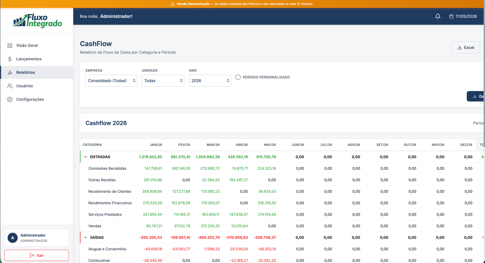Select the Combustível row label

click(99, 261)
